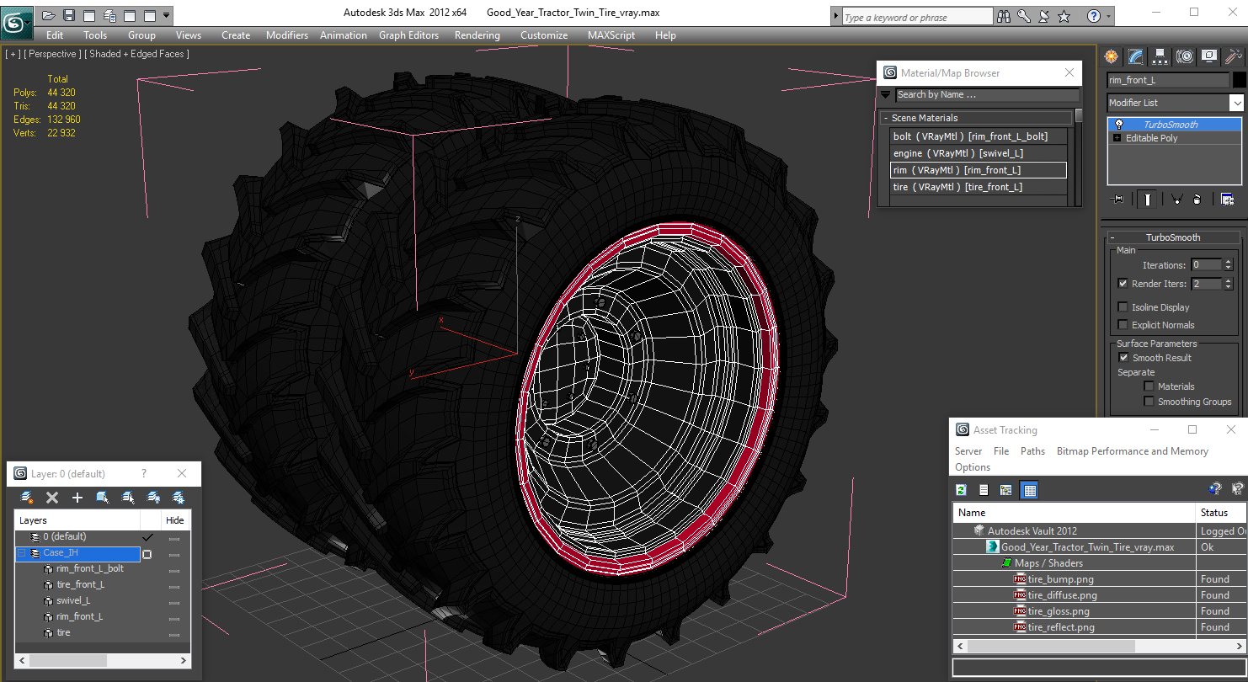Open Material/Map Browser options arrow
1248x682 pixels.
[885, 95]
